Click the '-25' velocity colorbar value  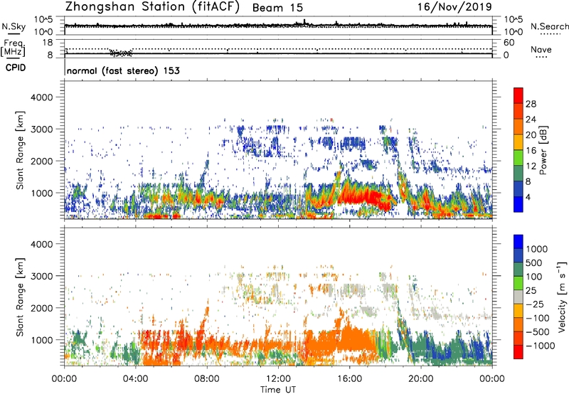click(535, 304)
